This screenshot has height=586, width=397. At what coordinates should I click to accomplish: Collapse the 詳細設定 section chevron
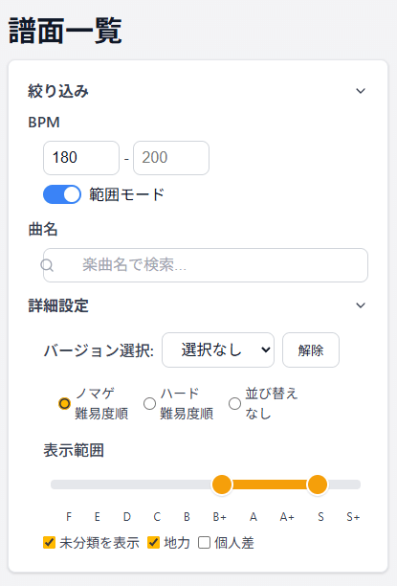pos(361,305)
